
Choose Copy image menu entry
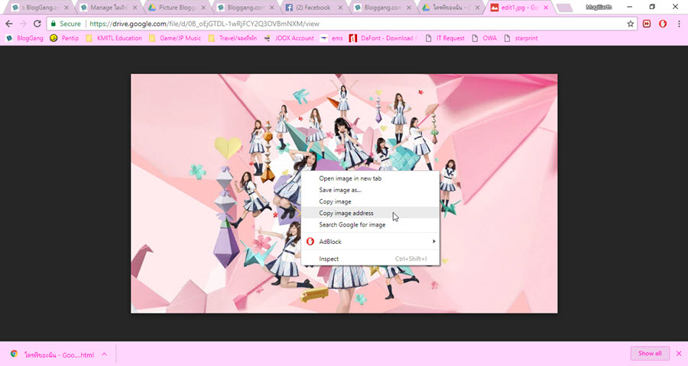click(x=370, y=201)
